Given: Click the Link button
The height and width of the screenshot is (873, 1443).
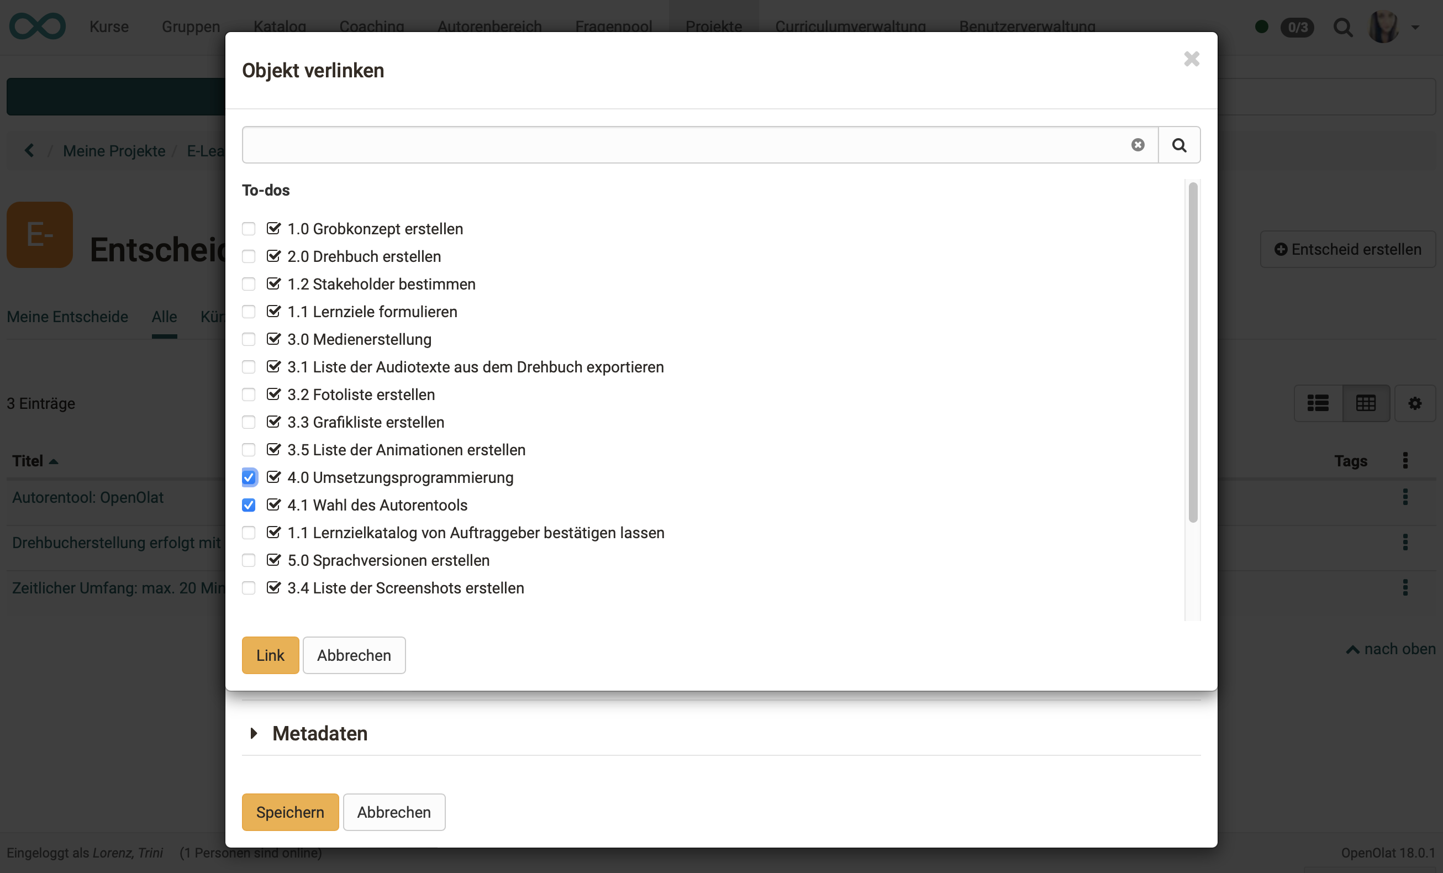Looking at the screenshot, I should click(x=270, y=655).
